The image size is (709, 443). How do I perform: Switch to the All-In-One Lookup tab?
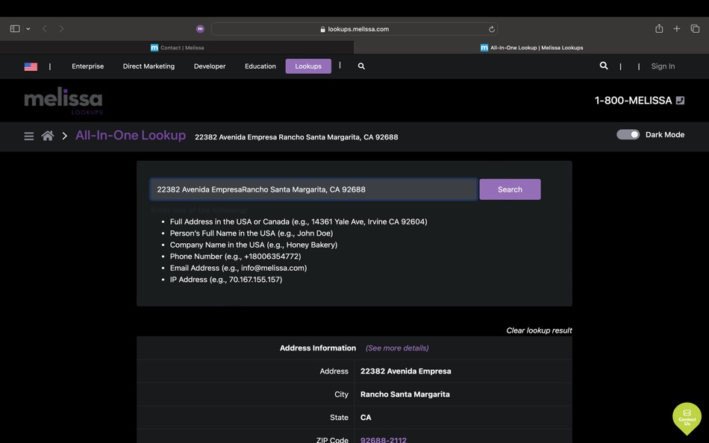tap(531, 48)
